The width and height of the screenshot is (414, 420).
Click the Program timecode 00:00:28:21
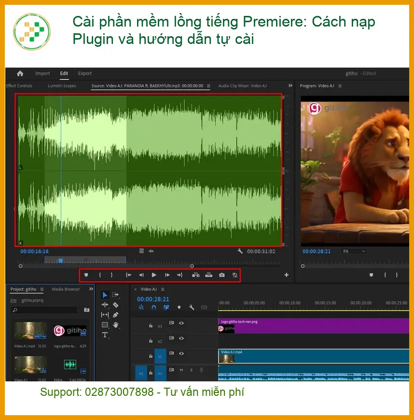[317, 252]
